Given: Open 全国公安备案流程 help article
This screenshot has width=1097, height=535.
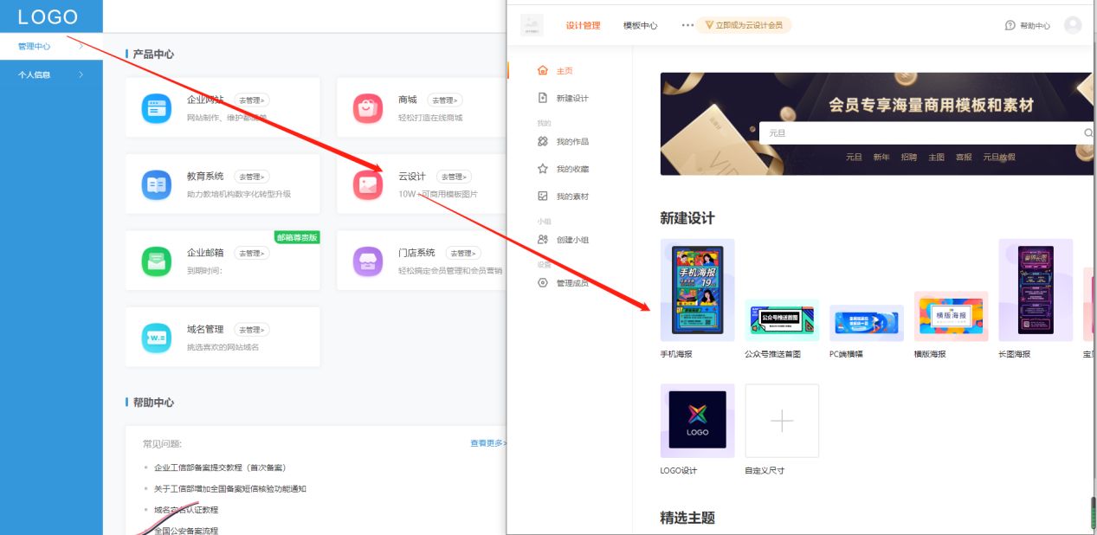Looking at the screenshot, I should pyautogui.click(x=186, y=531).
